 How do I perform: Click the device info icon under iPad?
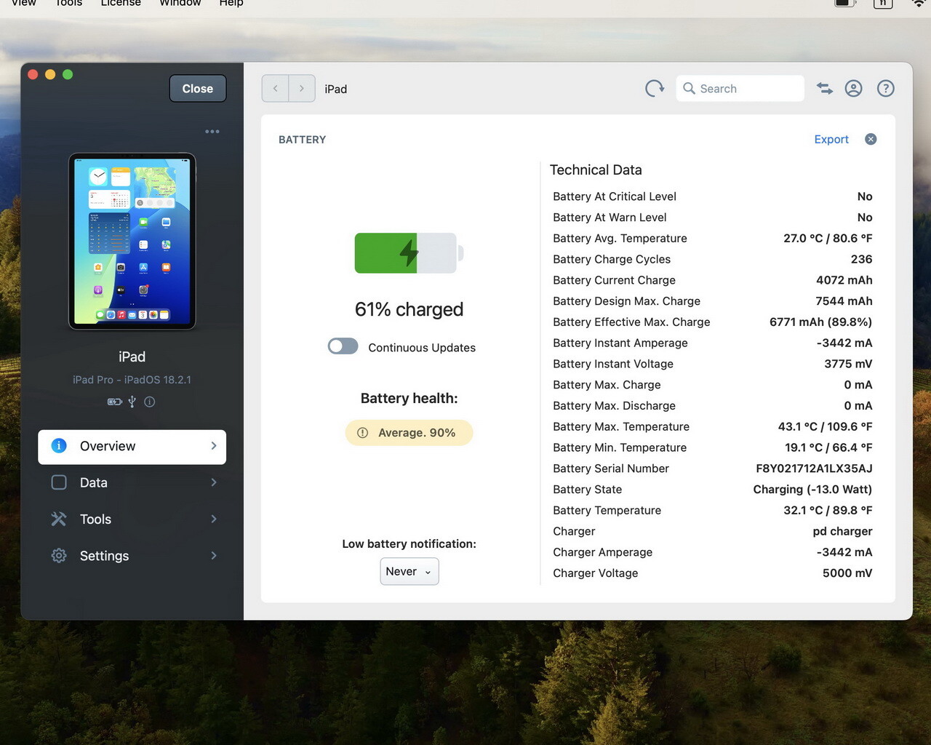(150, 402)
